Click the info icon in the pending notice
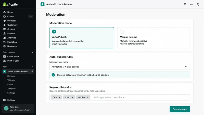Screen dimensions: 204x115 (x=53, y=75)
